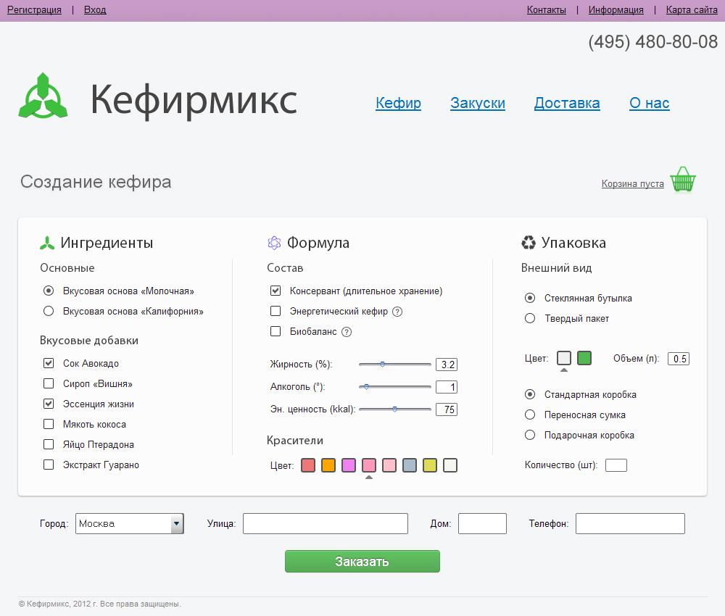Click the Ингредиенты green leaf icon
Image resolution: width=725 pixels, height=616 pixels.
pyautogui.click(x=47, y=243)
